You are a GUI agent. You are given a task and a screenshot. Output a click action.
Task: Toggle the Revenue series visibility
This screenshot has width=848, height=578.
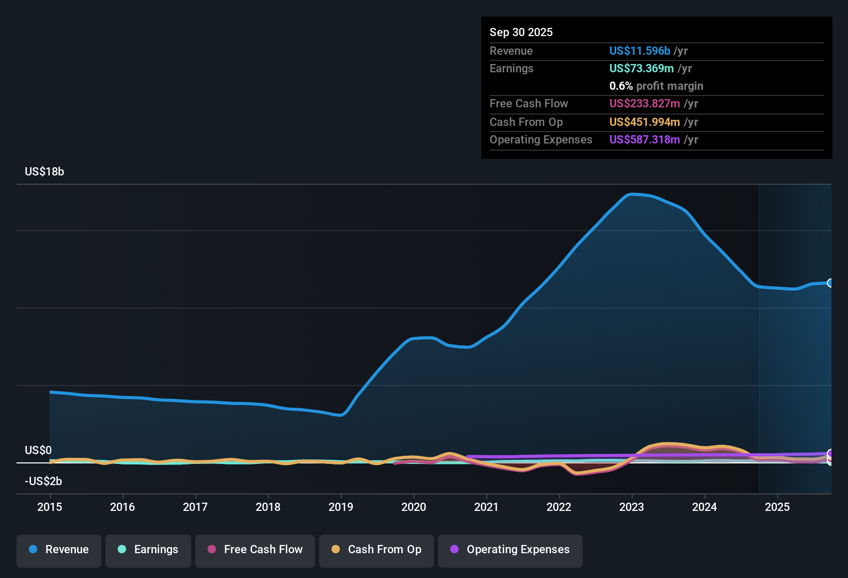coord(58,550)
